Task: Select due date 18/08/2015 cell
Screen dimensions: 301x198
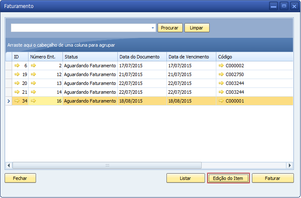Action: tap(191, 101)
